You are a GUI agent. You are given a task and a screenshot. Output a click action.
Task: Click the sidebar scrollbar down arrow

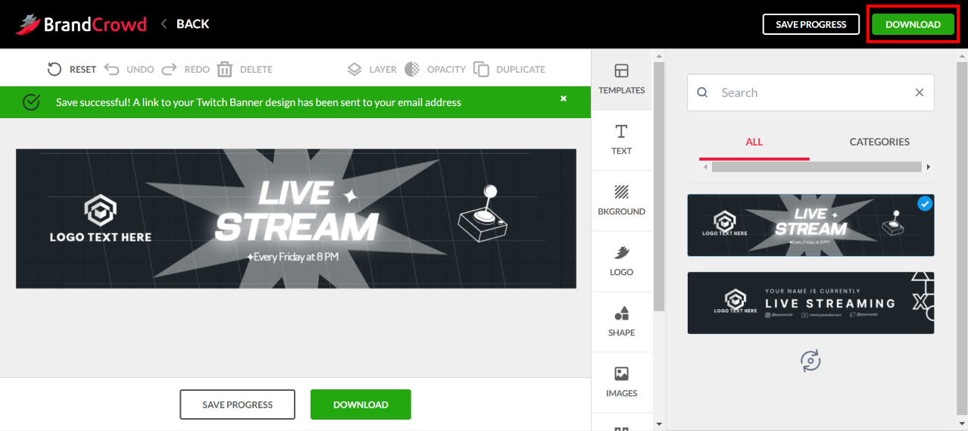(658, 423)
